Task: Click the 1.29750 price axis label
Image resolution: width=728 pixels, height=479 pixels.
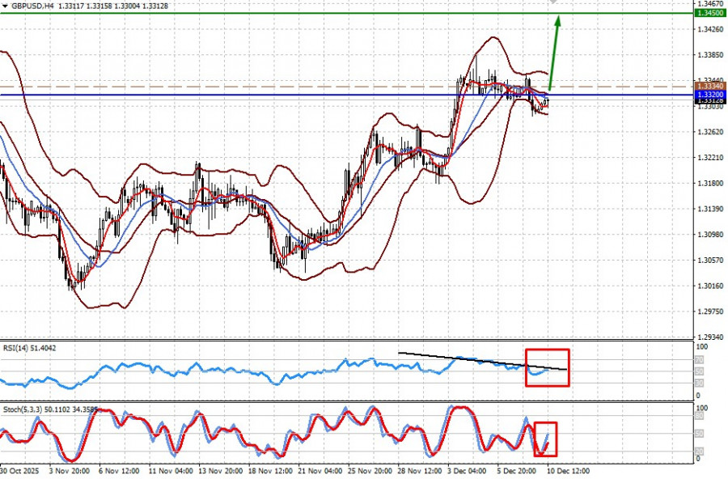Action: 710,312
